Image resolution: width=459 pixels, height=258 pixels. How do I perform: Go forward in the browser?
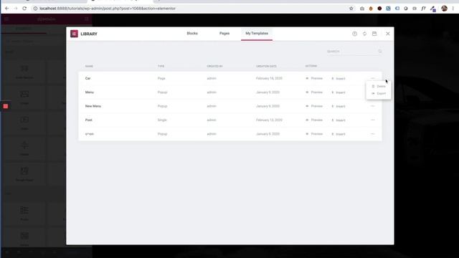(16, 9)
